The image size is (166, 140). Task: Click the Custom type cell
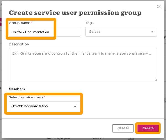coord(97,138)
